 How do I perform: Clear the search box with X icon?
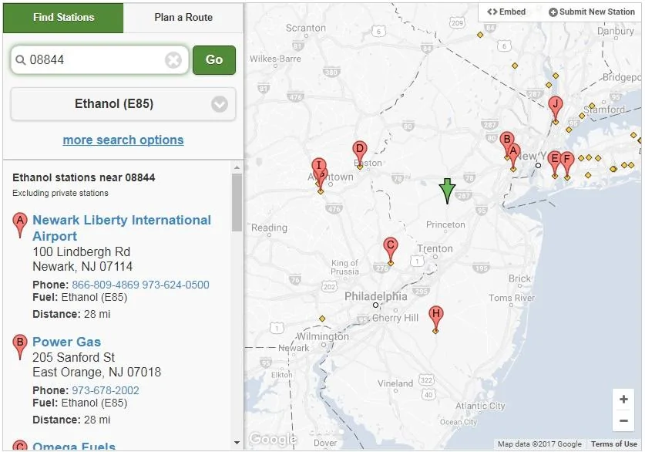[173, 60]
